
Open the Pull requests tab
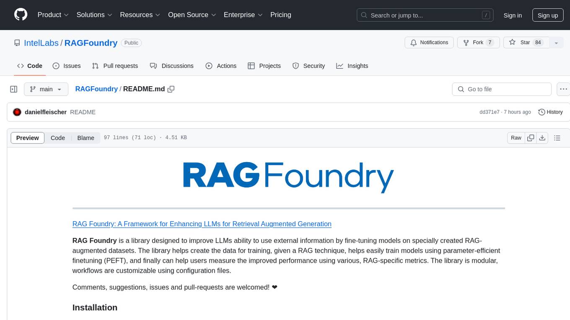(x=115, y=66)
